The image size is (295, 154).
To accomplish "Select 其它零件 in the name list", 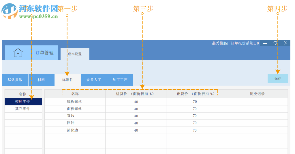I will click(x=23, y=109).
